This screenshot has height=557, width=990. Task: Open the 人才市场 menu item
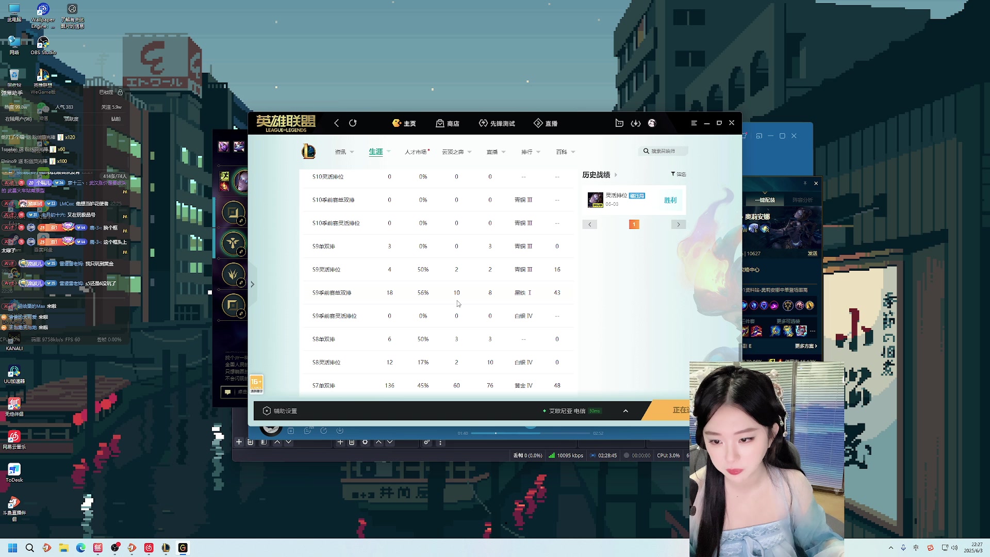pyautogui.click(x=417, y=152)
